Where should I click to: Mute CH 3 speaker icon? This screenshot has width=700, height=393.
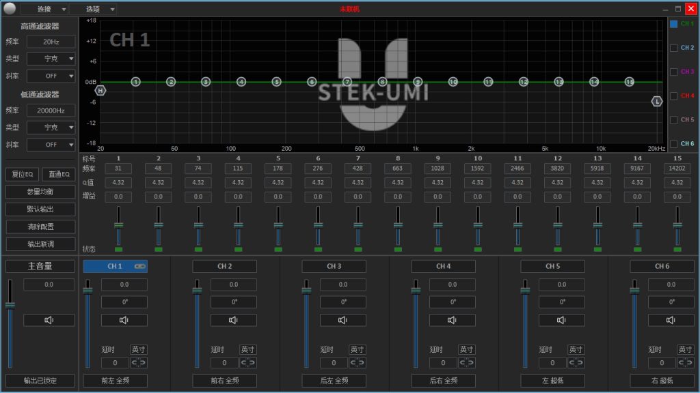click(x=343, y=320)
